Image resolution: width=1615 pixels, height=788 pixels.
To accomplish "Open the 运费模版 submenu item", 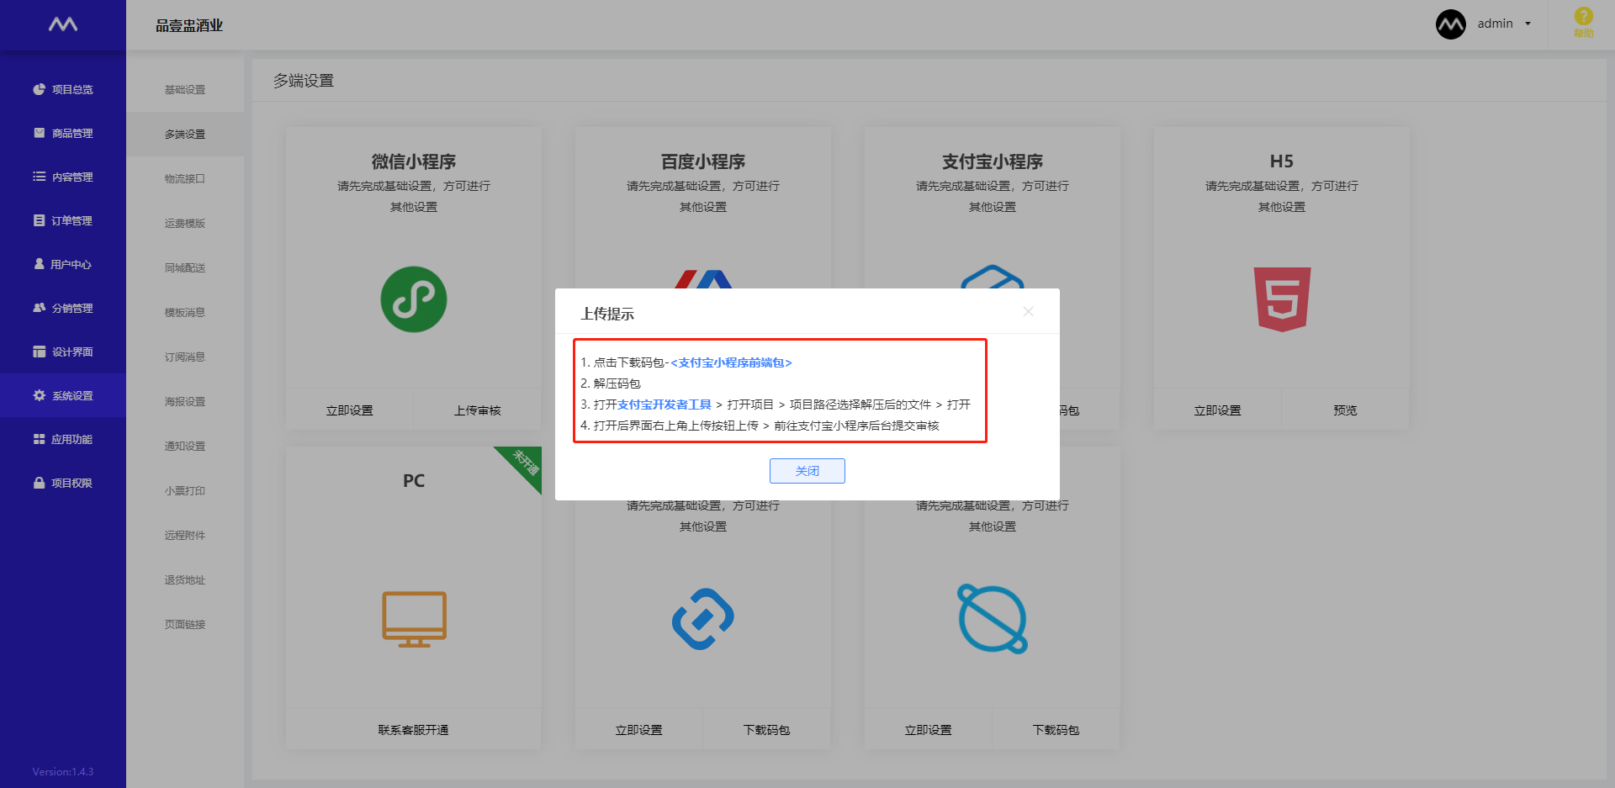I will (185, 224).
